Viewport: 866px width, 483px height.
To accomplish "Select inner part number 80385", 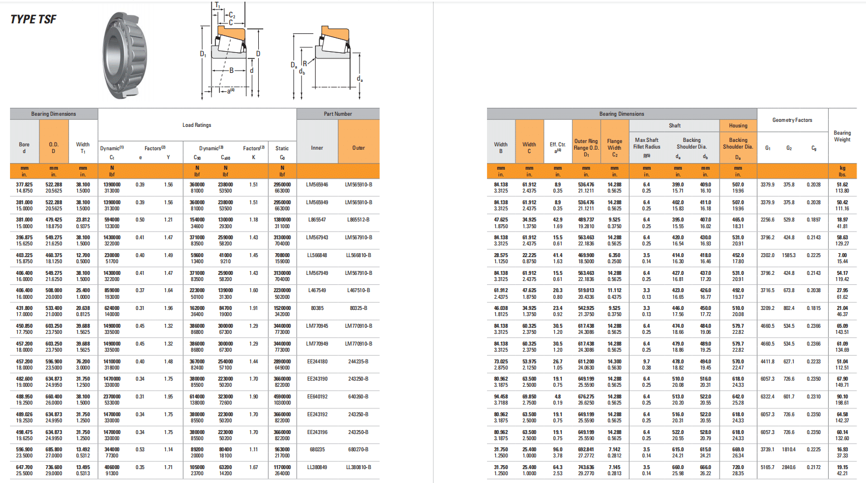I will (x=317, y=308).
